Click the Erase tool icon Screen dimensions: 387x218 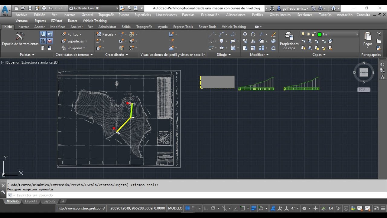click(x=273, y=34)
